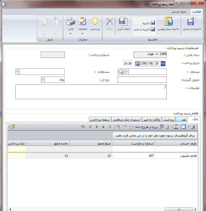This screenshot has height=211, width=206.
Task: Click the طرف حساب column header
Action: click(179, 143)
